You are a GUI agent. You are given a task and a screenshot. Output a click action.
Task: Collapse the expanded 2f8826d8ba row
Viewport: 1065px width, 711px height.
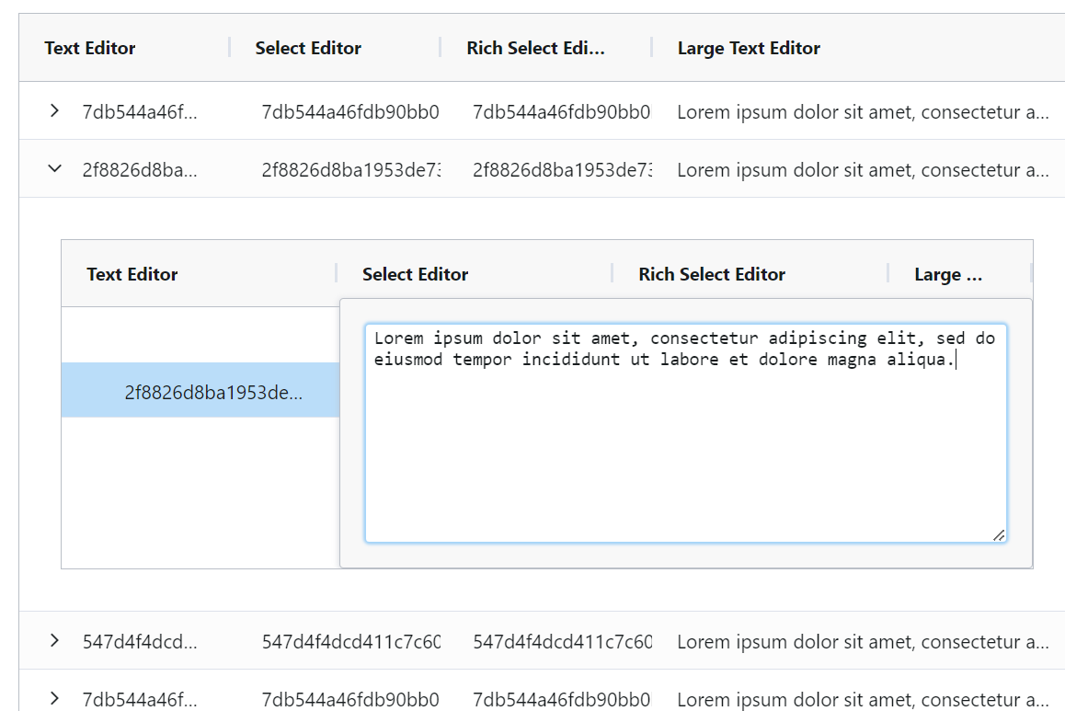point(53,169)
